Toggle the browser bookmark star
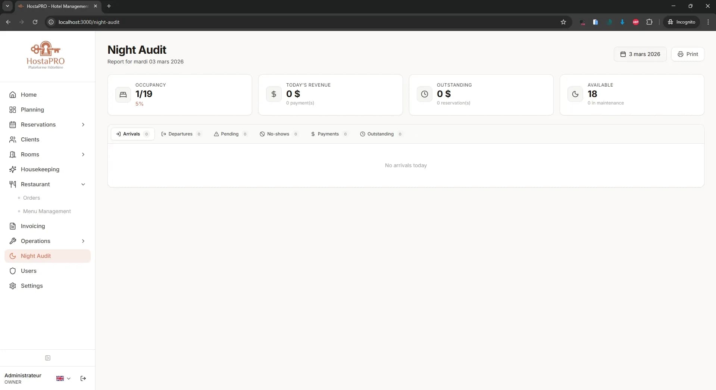This screenshot has width=716, height=390. 563,22
